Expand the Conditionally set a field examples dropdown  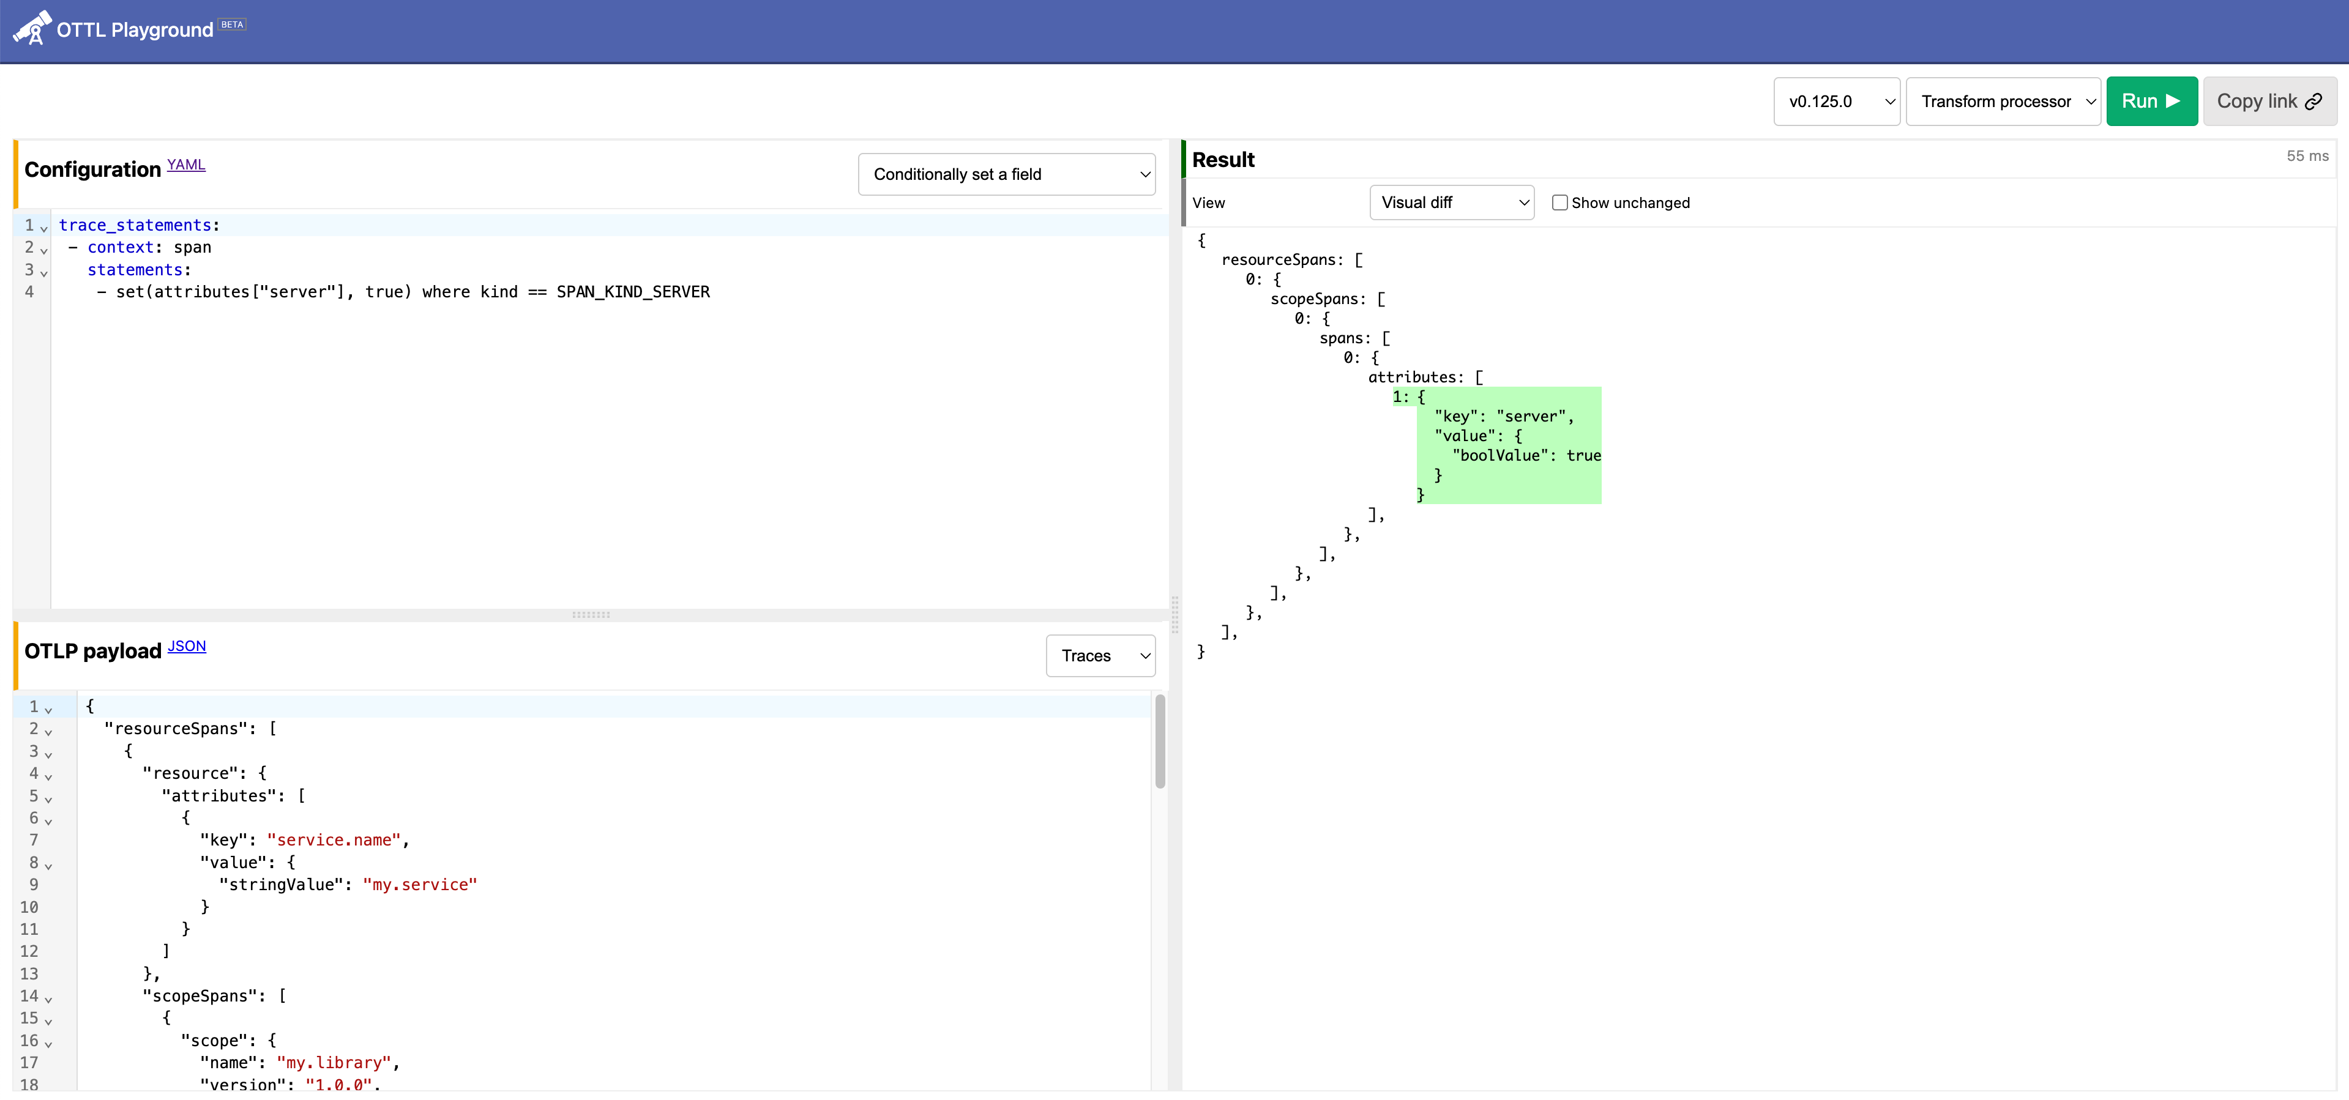(x=1006, y=174)
